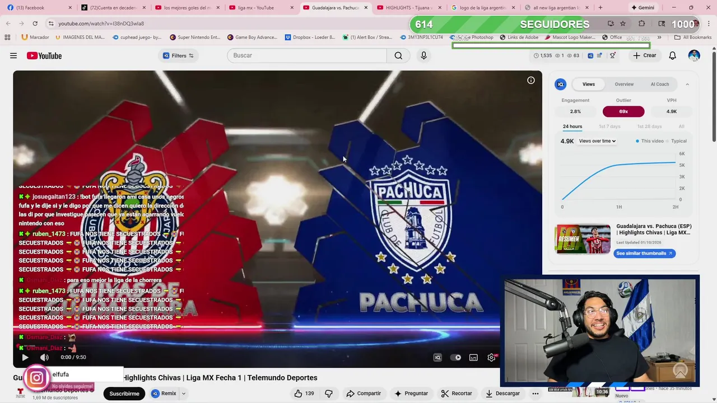Viewport: 717px width, 403px height.
Task: Open the Crear create menu
Action: pyautogui.click(x=644, y=55)
